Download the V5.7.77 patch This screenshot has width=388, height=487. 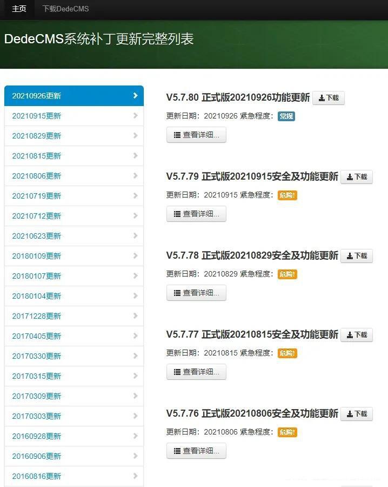pos(357,335)
